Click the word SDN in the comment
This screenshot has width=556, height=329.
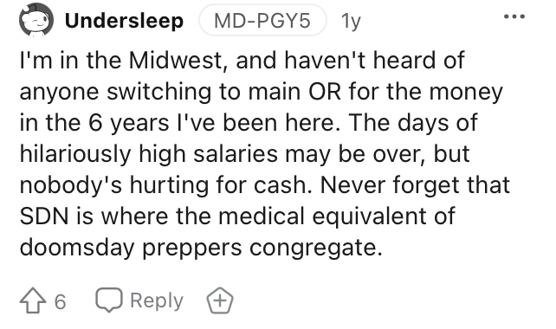tap(44, 216)
